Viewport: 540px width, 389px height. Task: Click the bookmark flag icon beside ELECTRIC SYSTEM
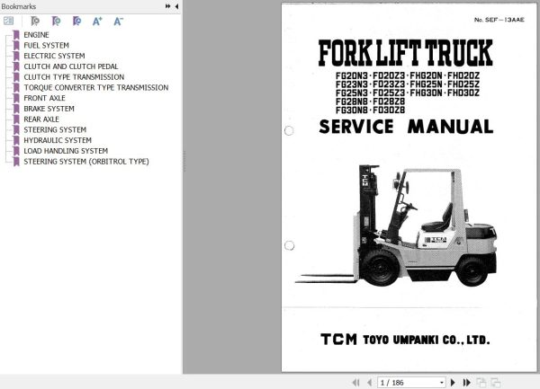(x=16, y=56)
